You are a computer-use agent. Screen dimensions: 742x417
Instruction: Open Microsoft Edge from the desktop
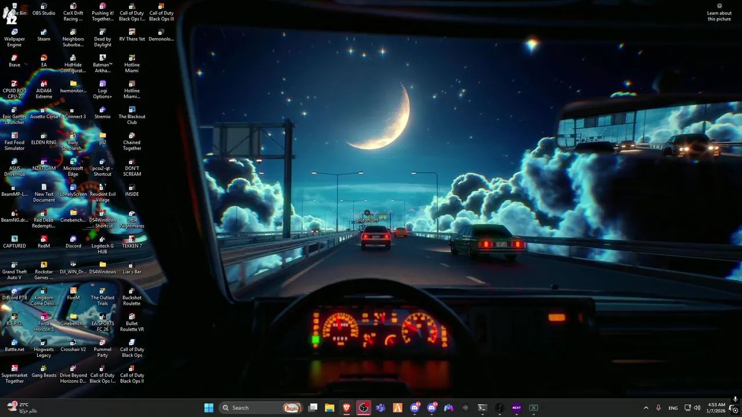click(x=73, y=168)
